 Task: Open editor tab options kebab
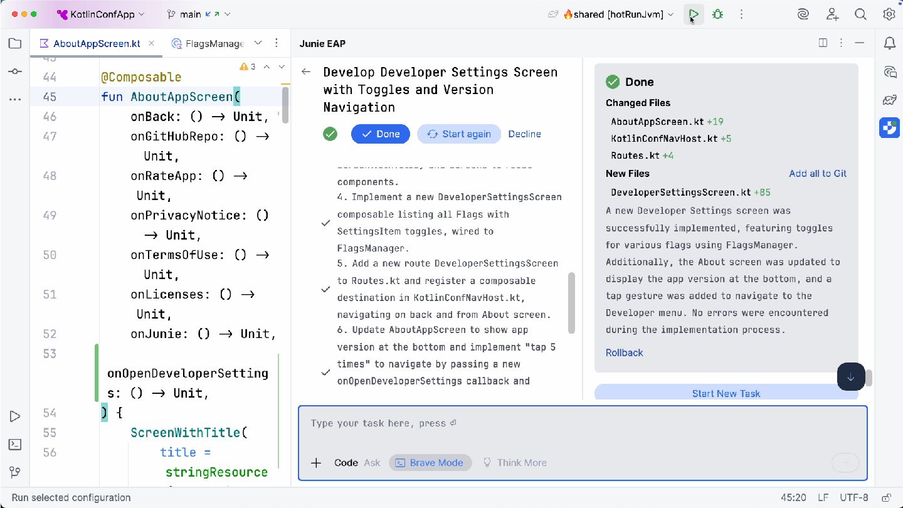(x=277, y=43)
